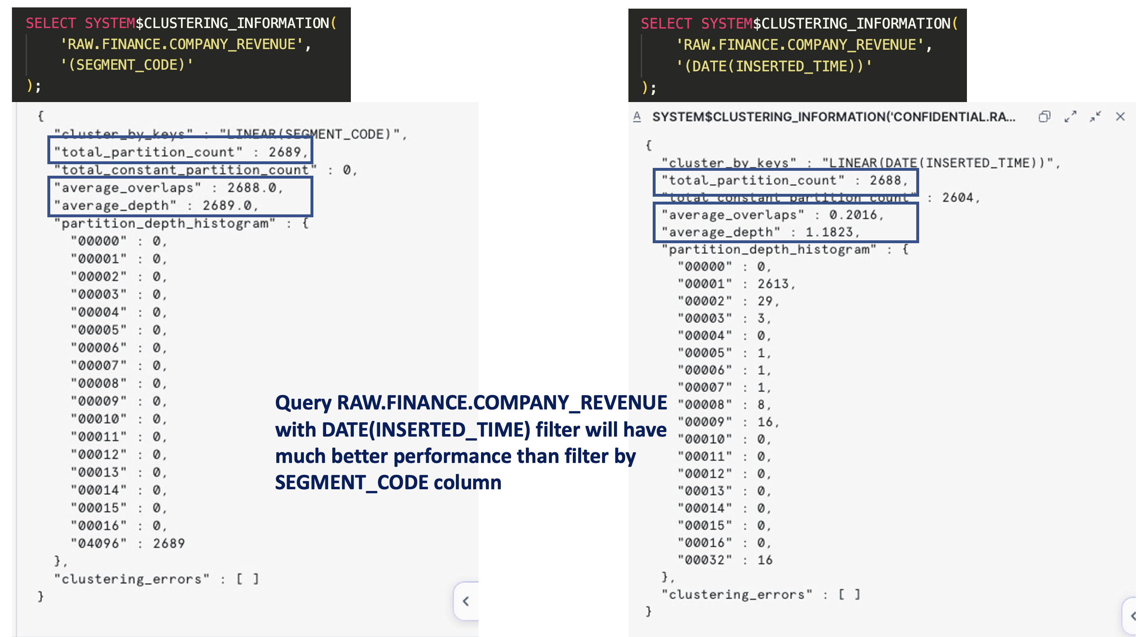The image size is (1144, 637).
Task: Click the text type 'A' icon in panel header
Action: pos(637,117)
